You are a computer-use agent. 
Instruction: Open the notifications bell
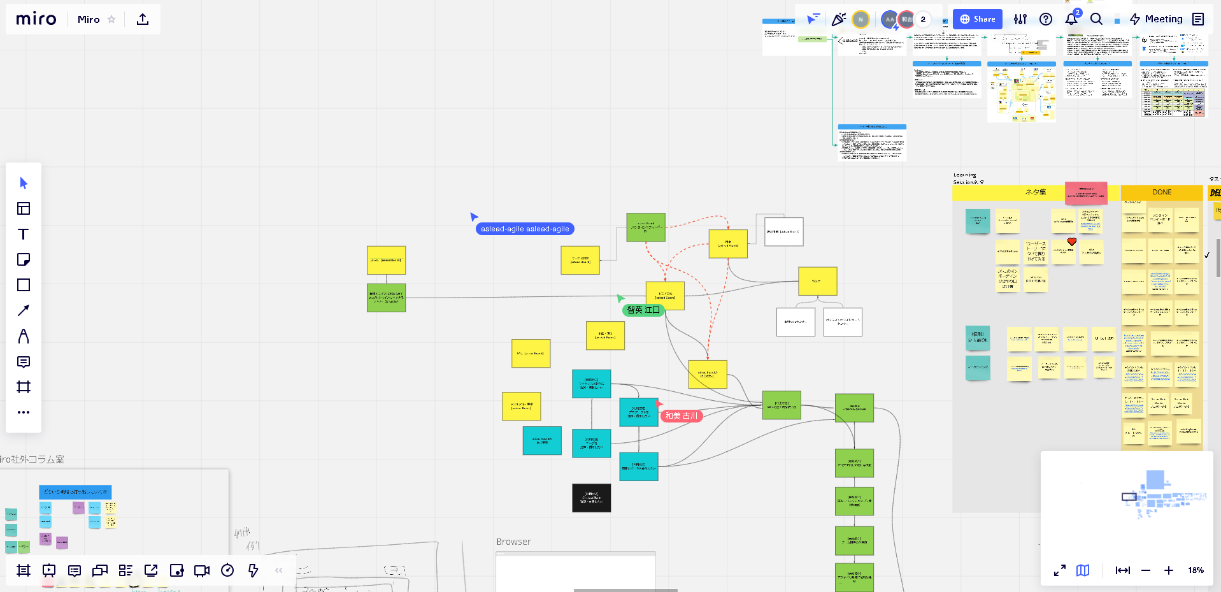coord(1071,19)
